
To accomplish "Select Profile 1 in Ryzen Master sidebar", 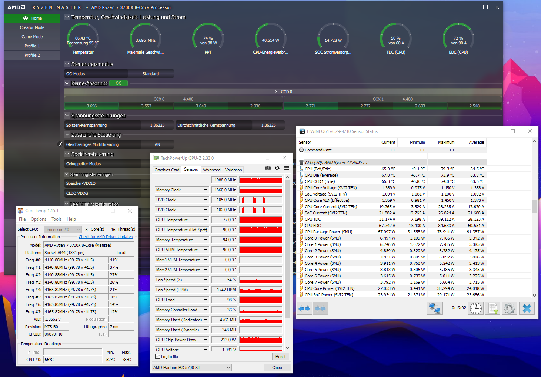I will click(32, 46).
